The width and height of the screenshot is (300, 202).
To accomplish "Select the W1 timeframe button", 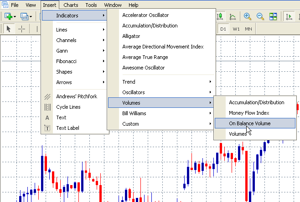I will click(236, 29).
